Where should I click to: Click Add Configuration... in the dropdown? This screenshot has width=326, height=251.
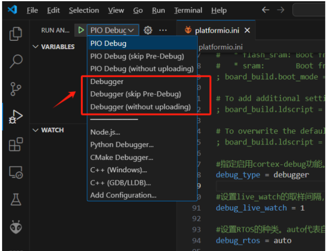[142, 195]
